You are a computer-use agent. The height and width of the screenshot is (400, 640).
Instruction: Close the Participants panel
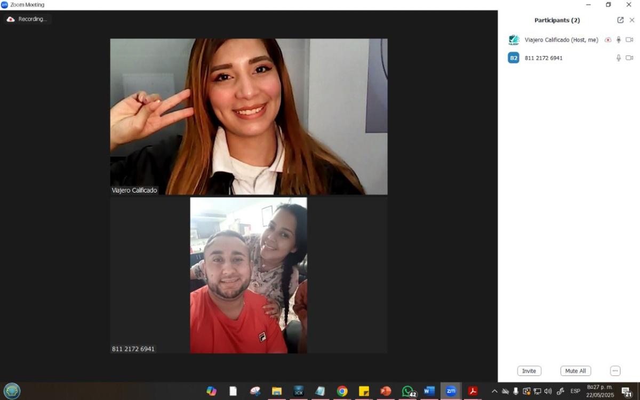632,20
